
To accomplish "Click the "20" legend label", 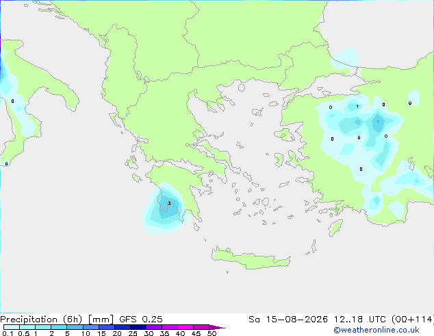I will click(x=117, y=333).
